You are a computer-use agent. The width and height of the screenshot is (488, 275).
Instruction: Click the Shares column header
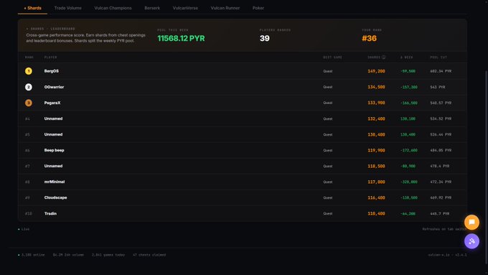[x=374, y=57]
